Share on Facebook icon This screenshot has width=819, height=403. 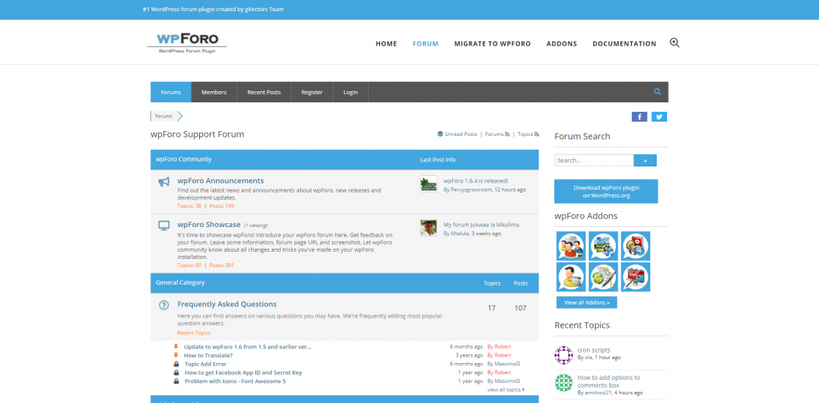(639, 117)
